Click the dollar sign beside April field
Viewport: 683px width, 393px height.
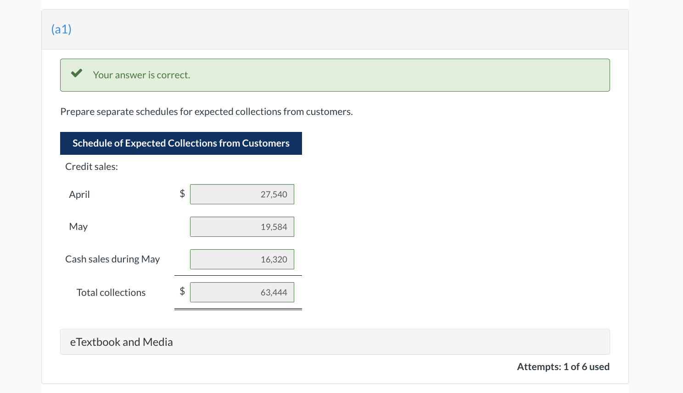click(182, 194)
